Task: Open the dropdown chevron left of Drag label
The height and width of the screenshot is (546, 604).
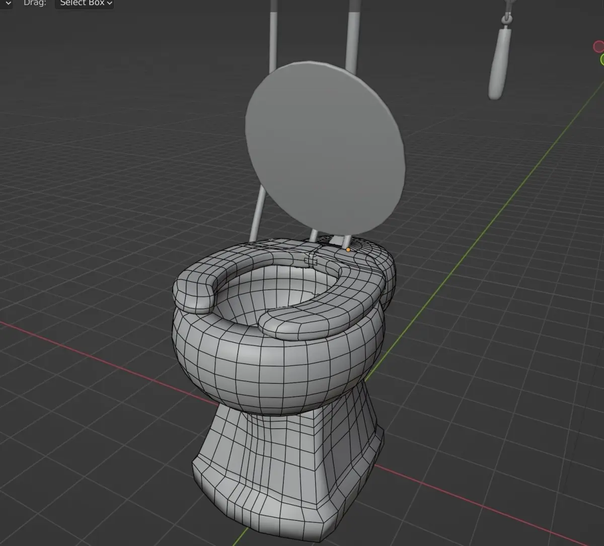Action: [8, 3]
